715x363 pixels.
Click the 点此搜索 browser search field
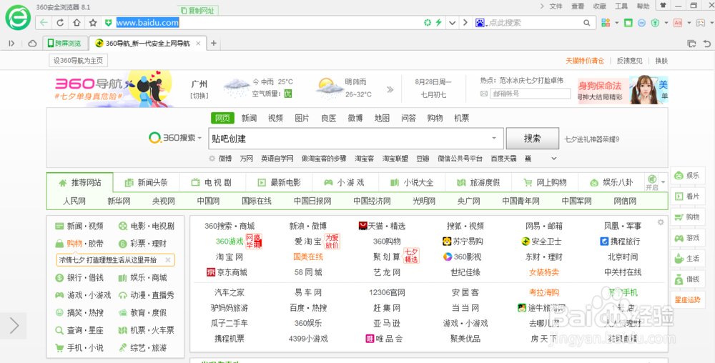coord(533,22)
